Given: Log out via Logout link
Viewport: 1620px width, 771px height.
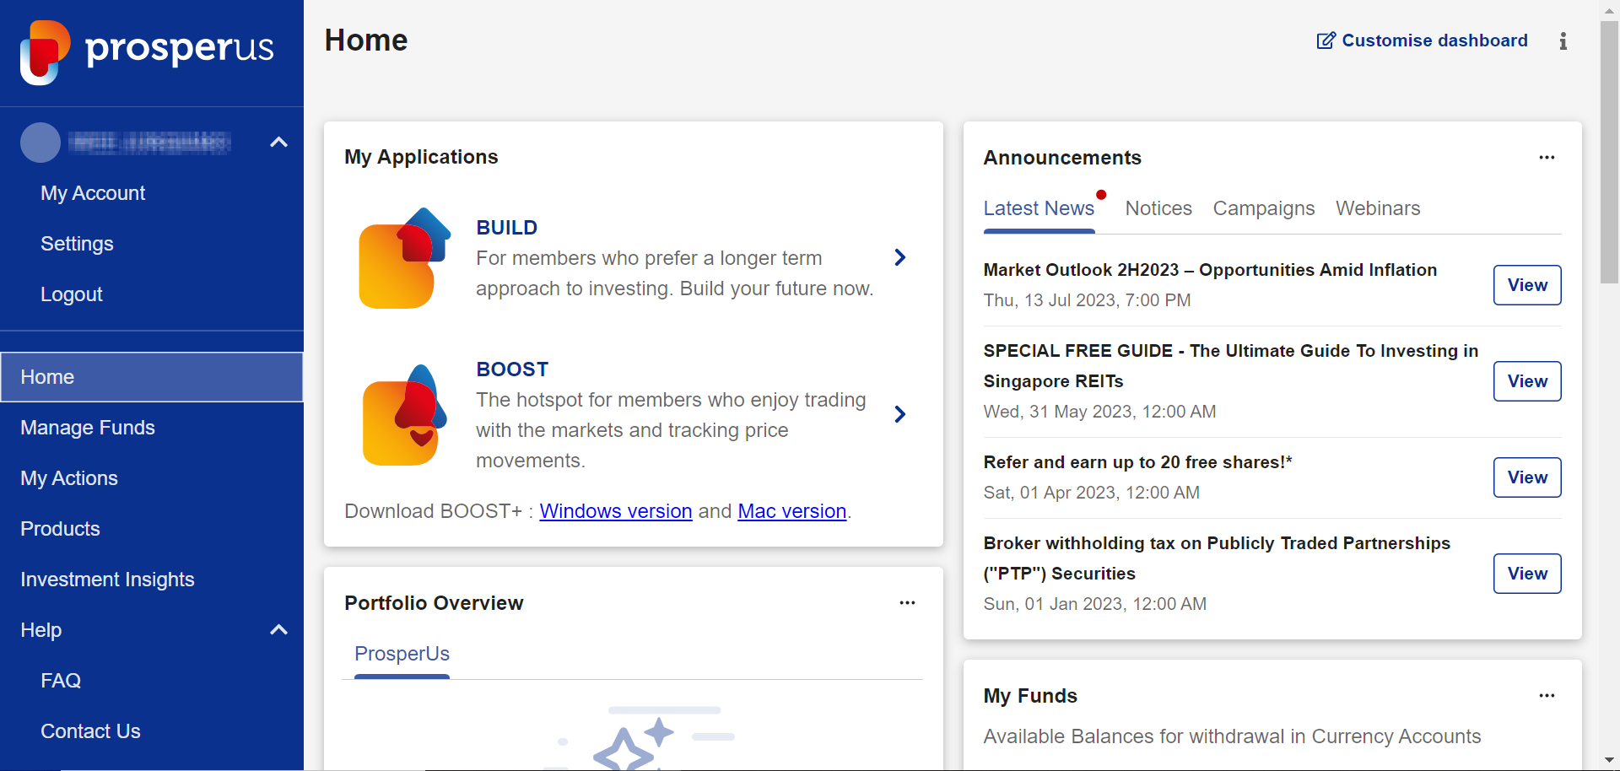Looking at the screenshot, I should pos(72,294).
